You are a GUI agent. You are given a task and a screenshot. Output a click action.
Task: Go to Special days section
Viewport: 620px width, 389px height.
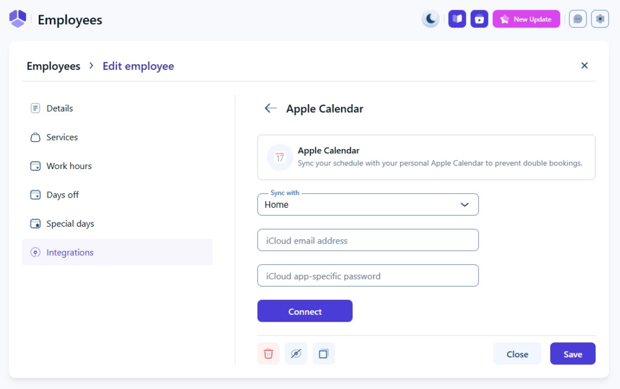coord(70,224)
